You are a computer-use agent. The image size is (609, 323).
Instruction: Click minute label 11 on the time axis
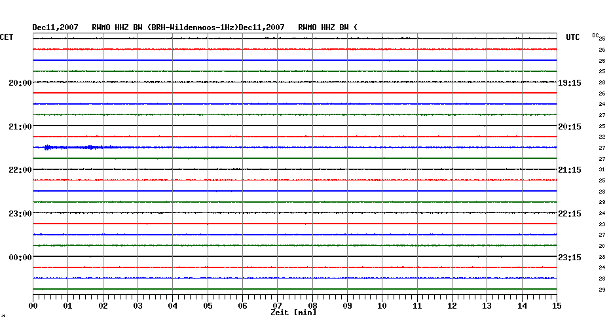click(417, 305)
